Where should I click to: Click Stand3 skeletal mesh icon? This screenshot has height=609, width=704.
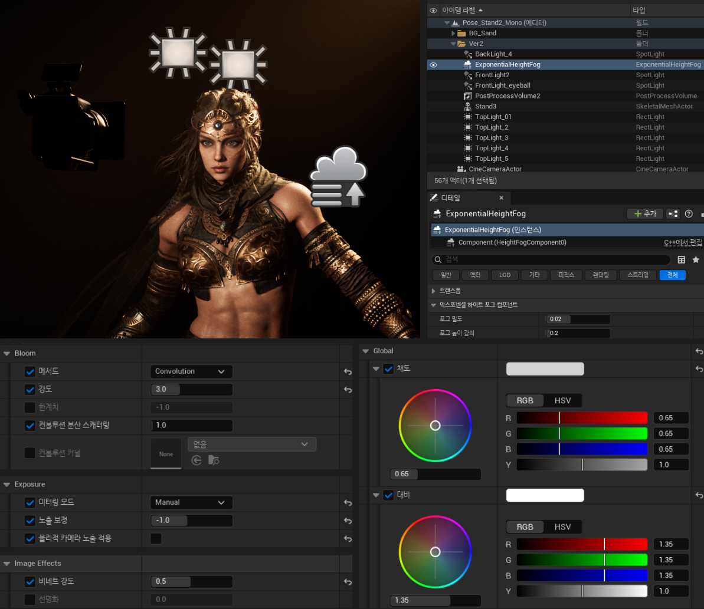(468, 106)
